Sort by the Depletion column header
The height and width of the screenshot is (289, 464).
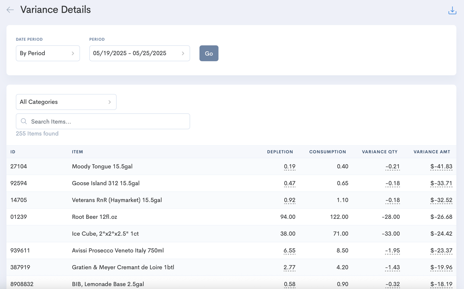click(x=280, y=152)
